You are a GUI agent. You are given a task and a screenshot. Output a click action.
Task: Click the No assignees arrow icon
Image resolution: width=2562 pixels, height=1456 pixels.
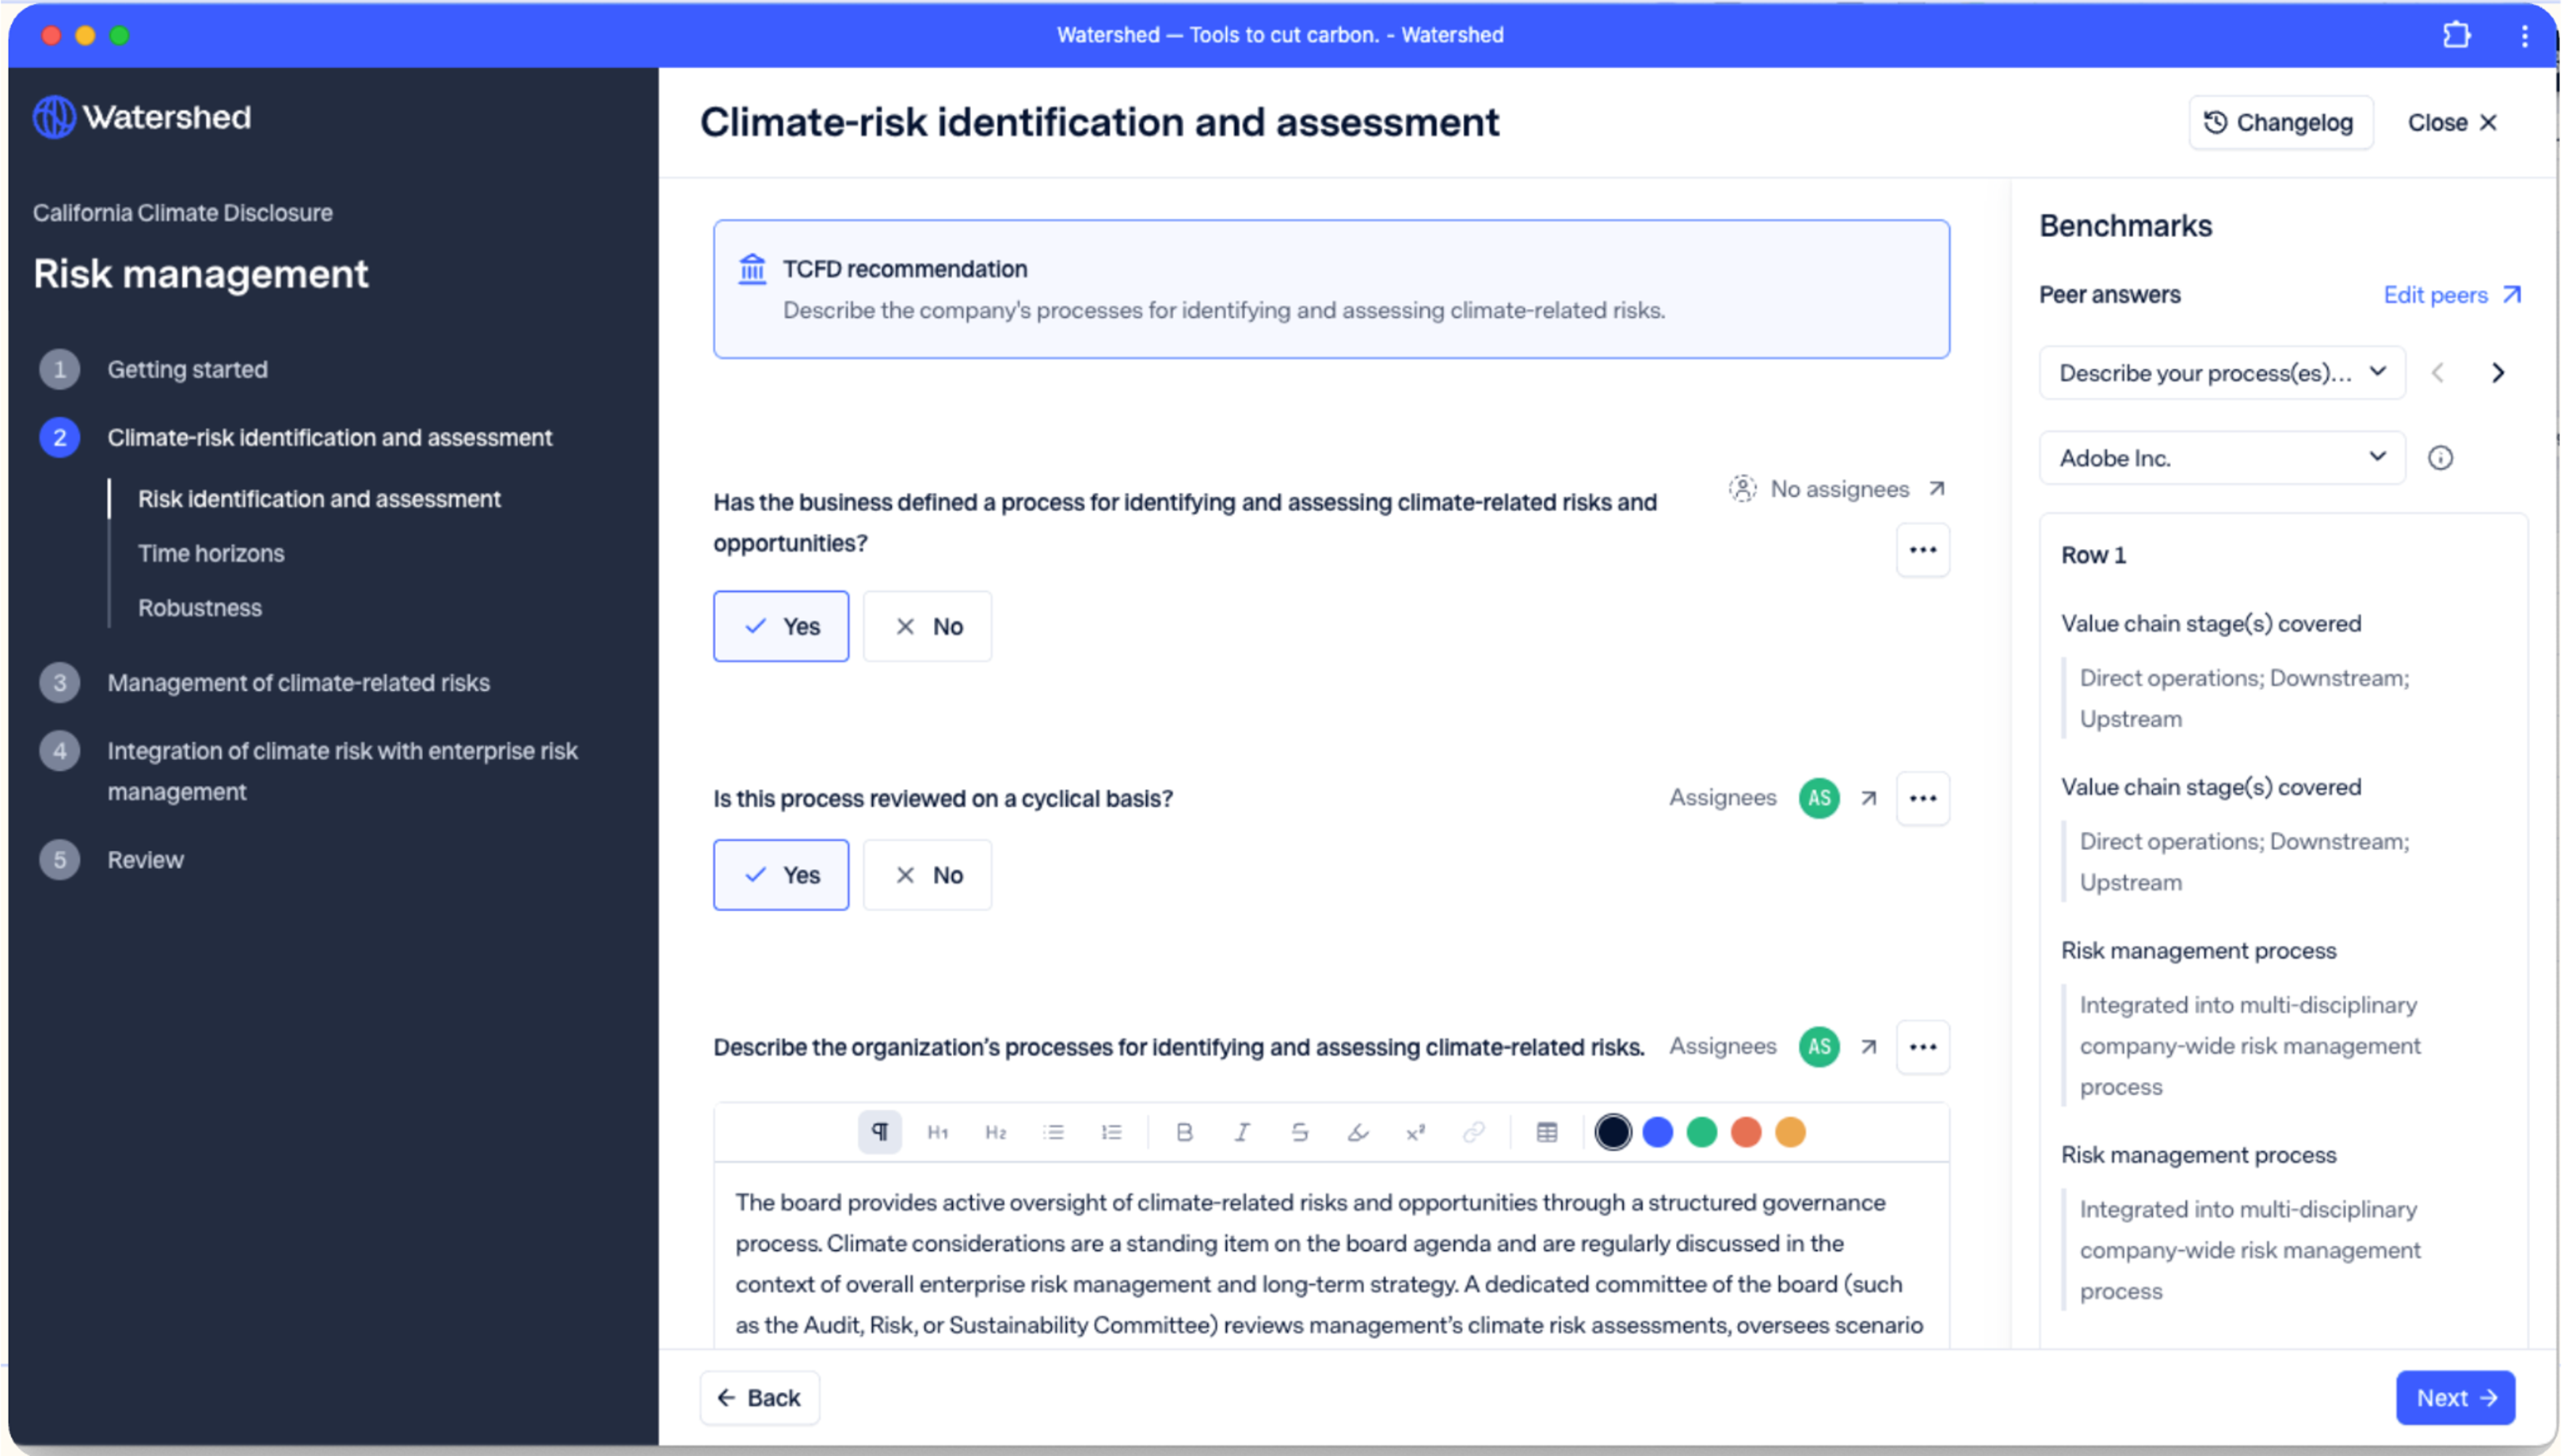[1937, 489]
